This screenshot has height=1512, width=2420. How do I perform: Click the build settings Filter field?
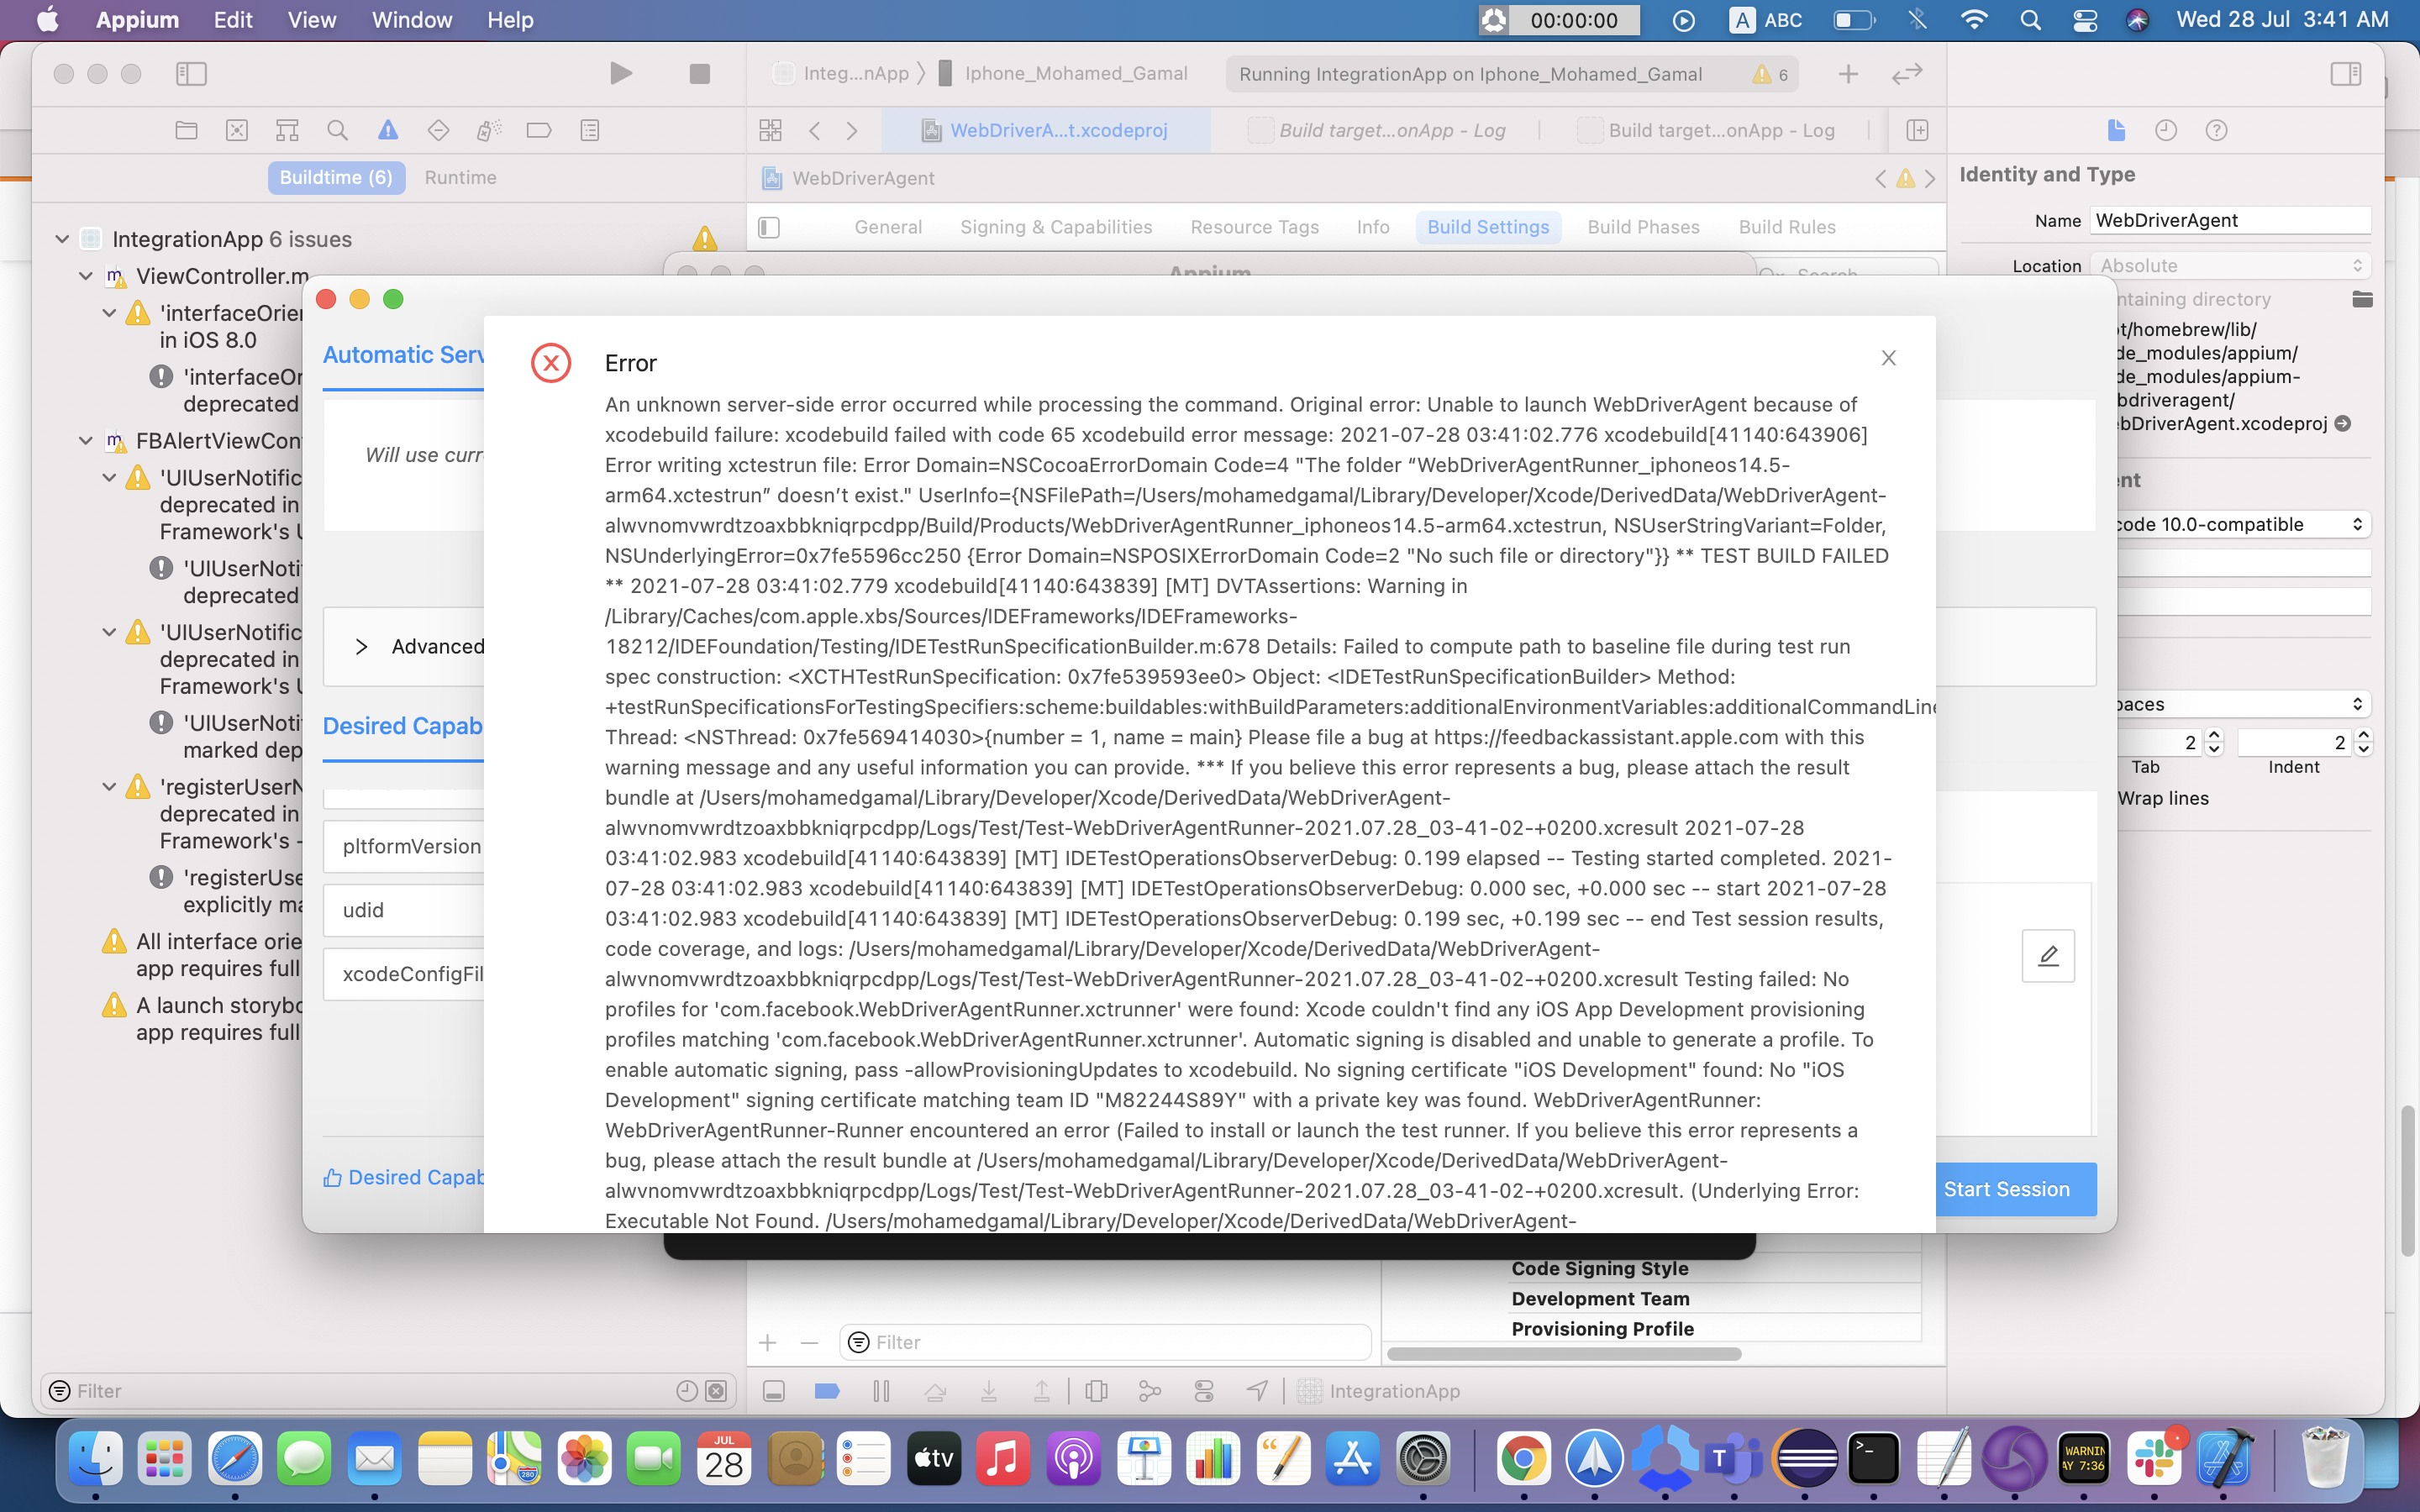point(1105,1342)
